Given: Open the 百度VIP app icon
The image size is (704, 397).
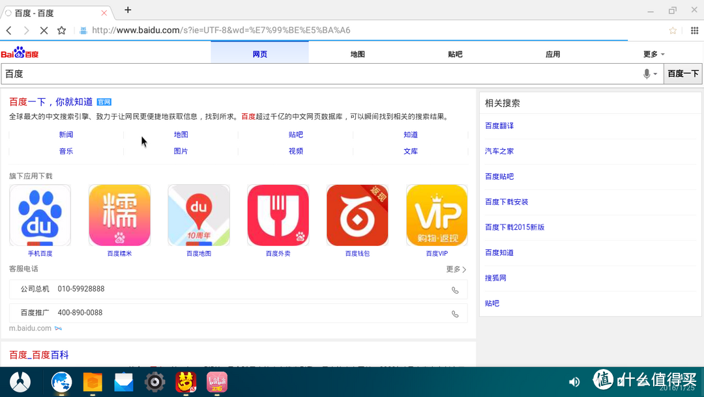Looking at the screenshot, I should tap(437, 215).
